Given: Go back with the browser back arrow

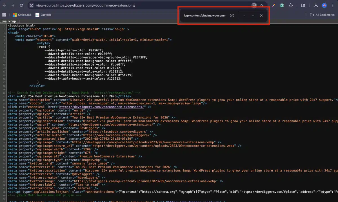Looking at the screenshot, I should tap(4, 5).
